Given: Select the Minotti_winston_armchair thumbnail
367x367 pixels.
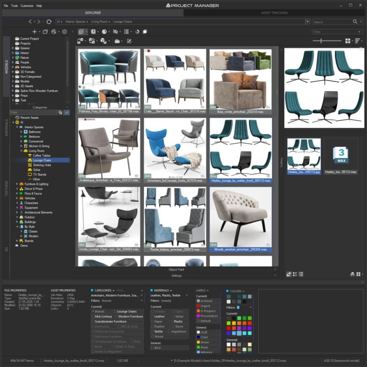Looking at the screenshot, I should click(240, 219).
